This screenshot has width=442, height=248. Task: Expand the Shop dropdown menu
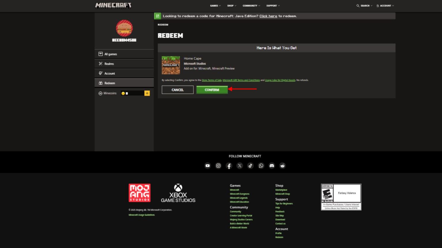(232, 6)
